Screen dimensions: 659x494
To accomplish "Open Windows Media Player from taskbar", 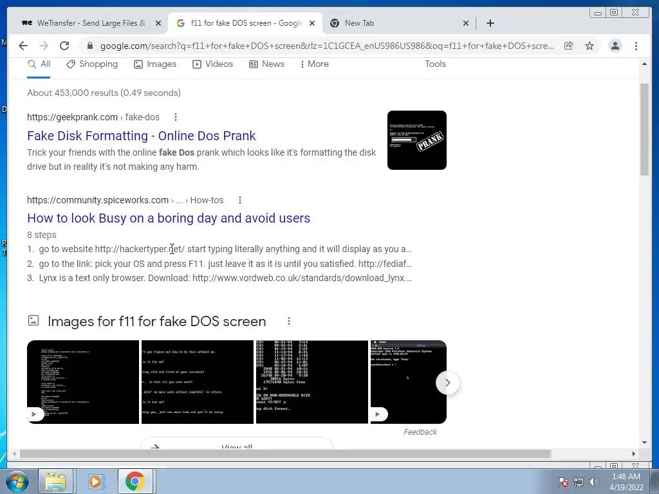I will pos(95,481).
